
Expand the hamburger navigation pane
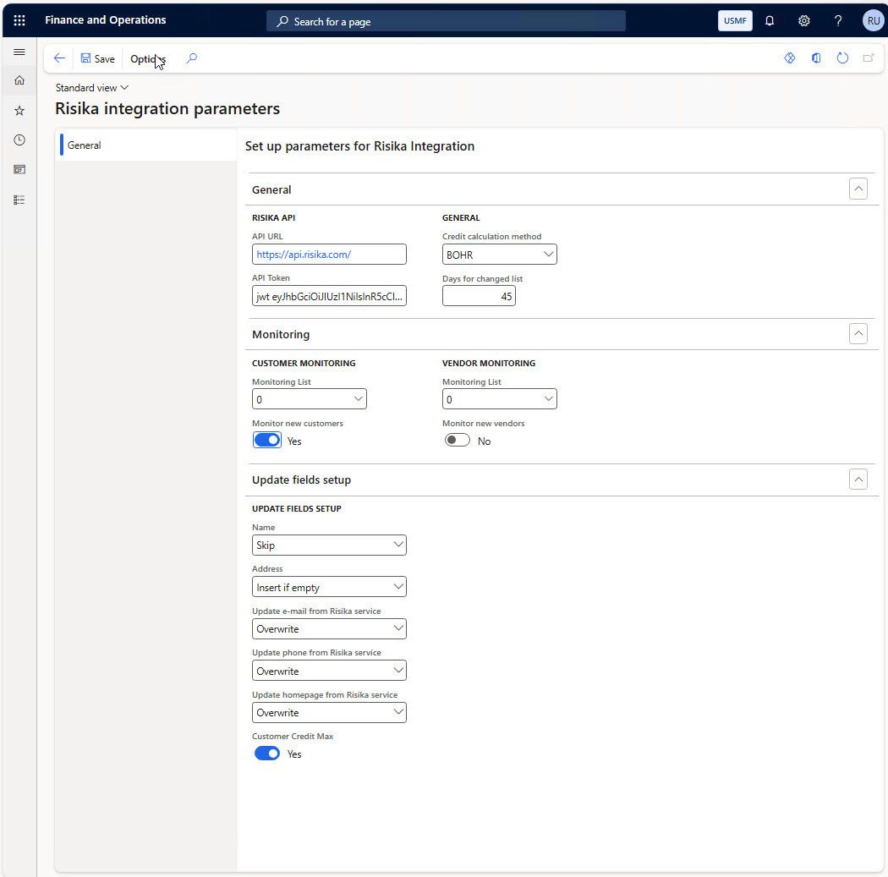point(19,52)
